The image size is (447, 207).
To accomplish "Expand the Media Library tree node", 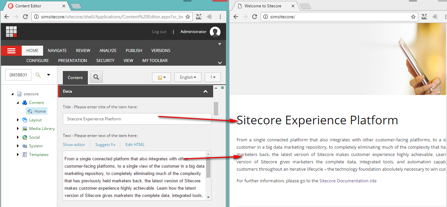I will [x=18, y=129].
